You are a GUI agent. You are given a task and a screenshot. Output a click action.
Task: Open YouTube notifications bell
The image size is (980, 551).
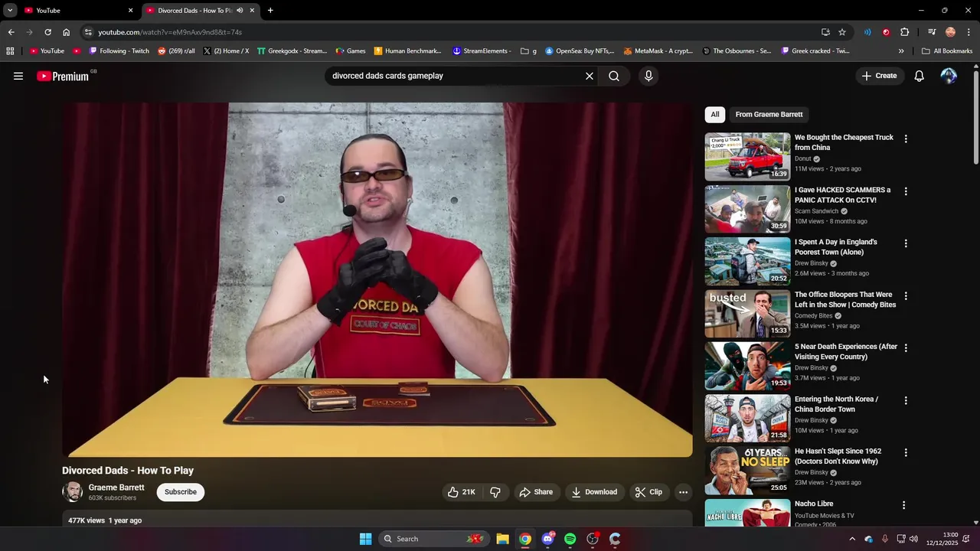920,76
